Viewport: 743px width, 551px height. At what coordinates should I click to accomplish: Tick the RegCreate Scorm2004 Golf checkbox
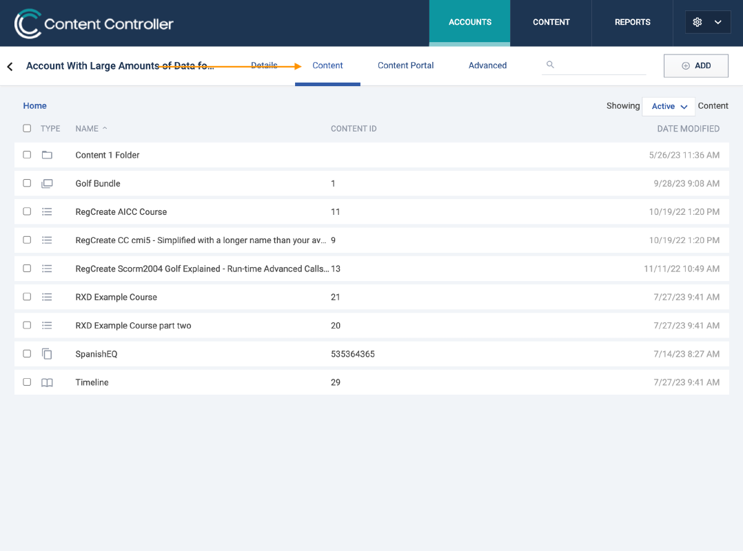(27, 269)
